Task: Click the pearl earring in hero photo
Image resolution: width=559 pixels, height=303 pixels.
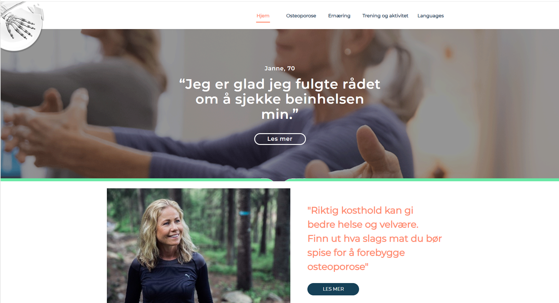Action: coord(348,52)
